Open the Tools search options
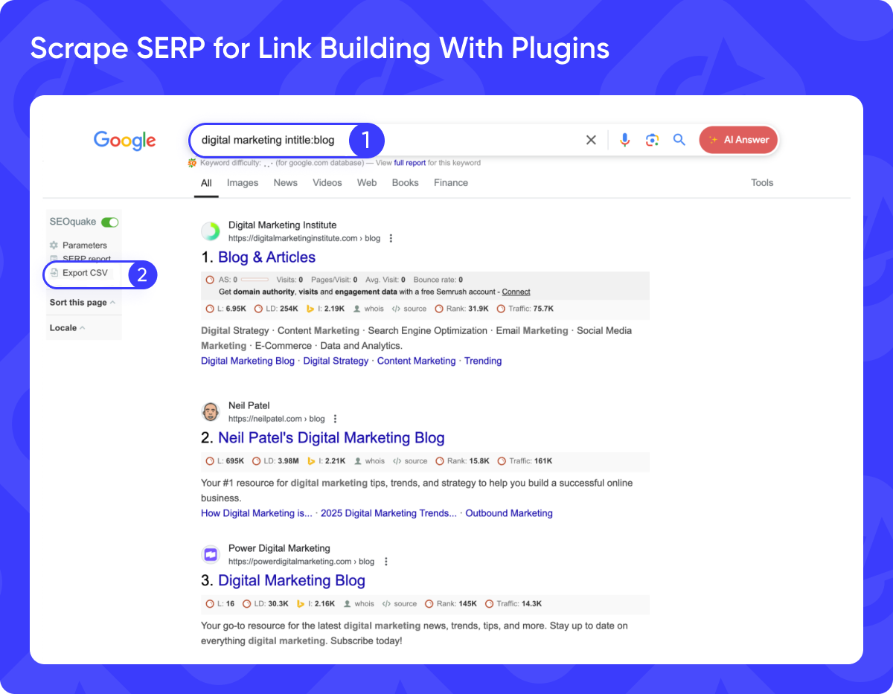 coord(762,183)
